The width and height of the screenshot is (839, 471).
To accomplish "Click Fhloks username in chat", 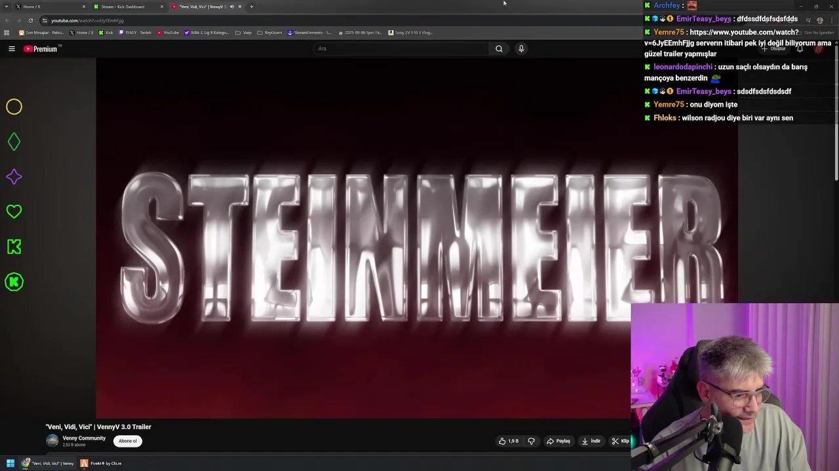I will point(665,118).
